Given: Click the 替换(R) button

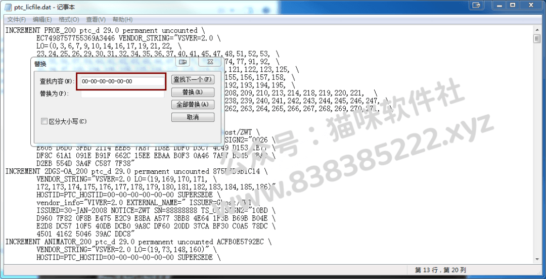Looking at the screenshot, I should (x=193, y=92).
